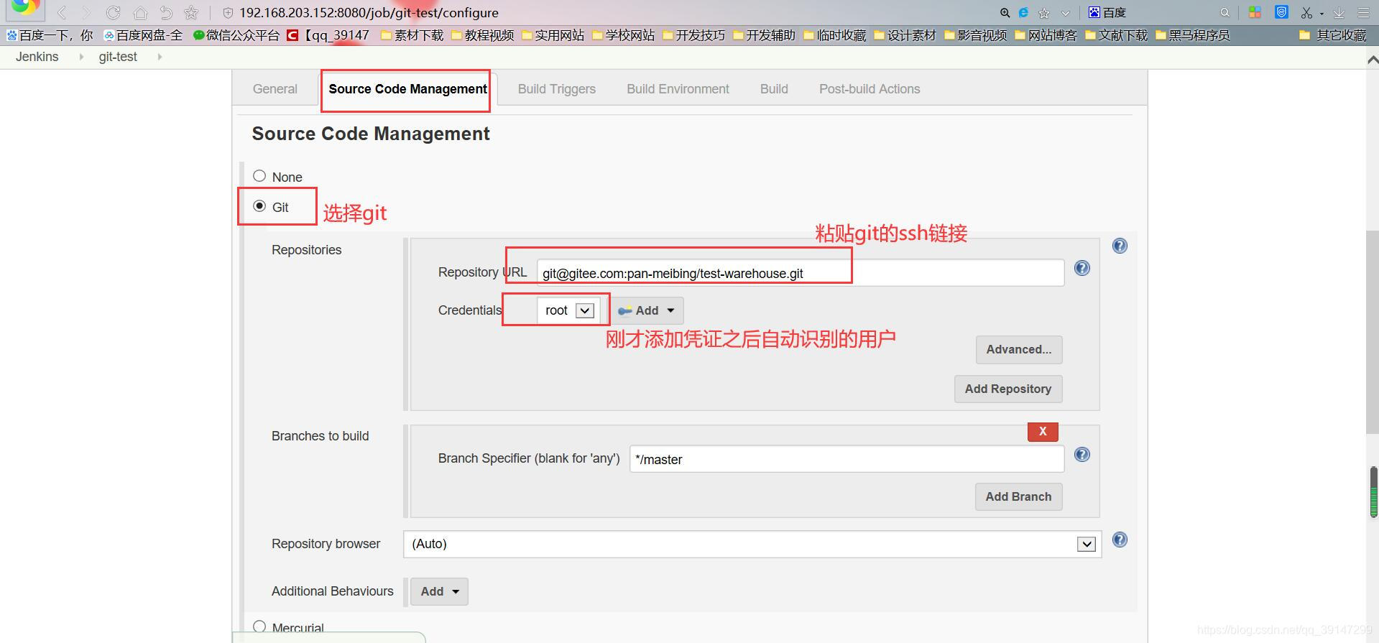The width and height of the screenshot is (1379, 643).
Task: Open the downloads arrow icon
Action: coord(1339,13)
